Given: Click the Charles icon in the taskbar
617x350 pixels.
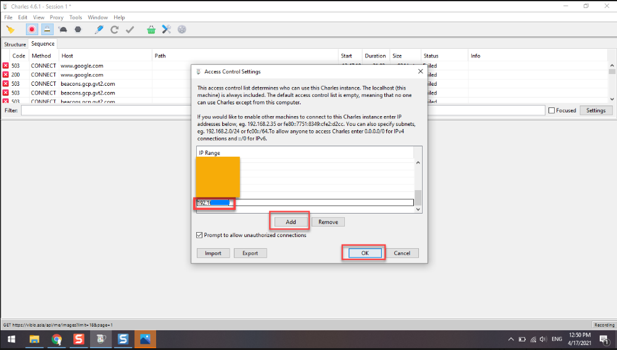Looking at the screenshot, I should [x=101, y=340].
